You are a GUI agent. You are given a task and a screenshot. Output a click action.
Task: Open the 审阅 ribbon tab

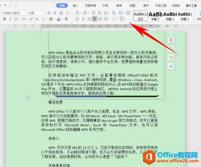coord(119,5)
